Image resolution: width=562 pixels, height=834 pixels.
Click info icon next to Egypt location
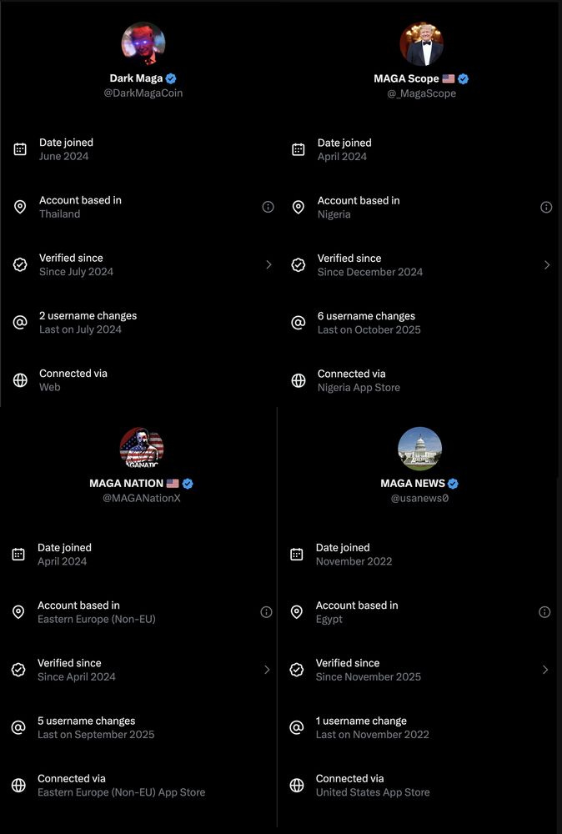pyautogui.click(x=544, y=612)
